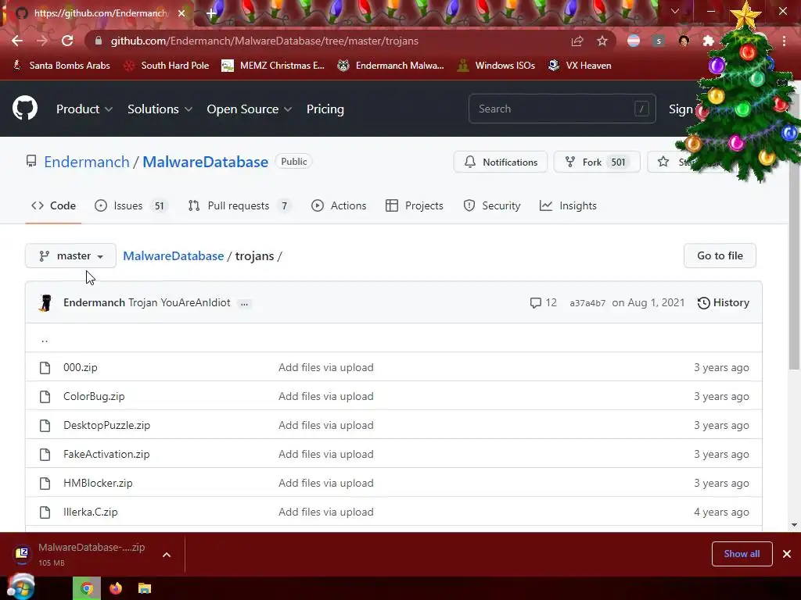Open the extensions puzzle icon
Viewport: 801px width, 600px height.
point(709,41)
